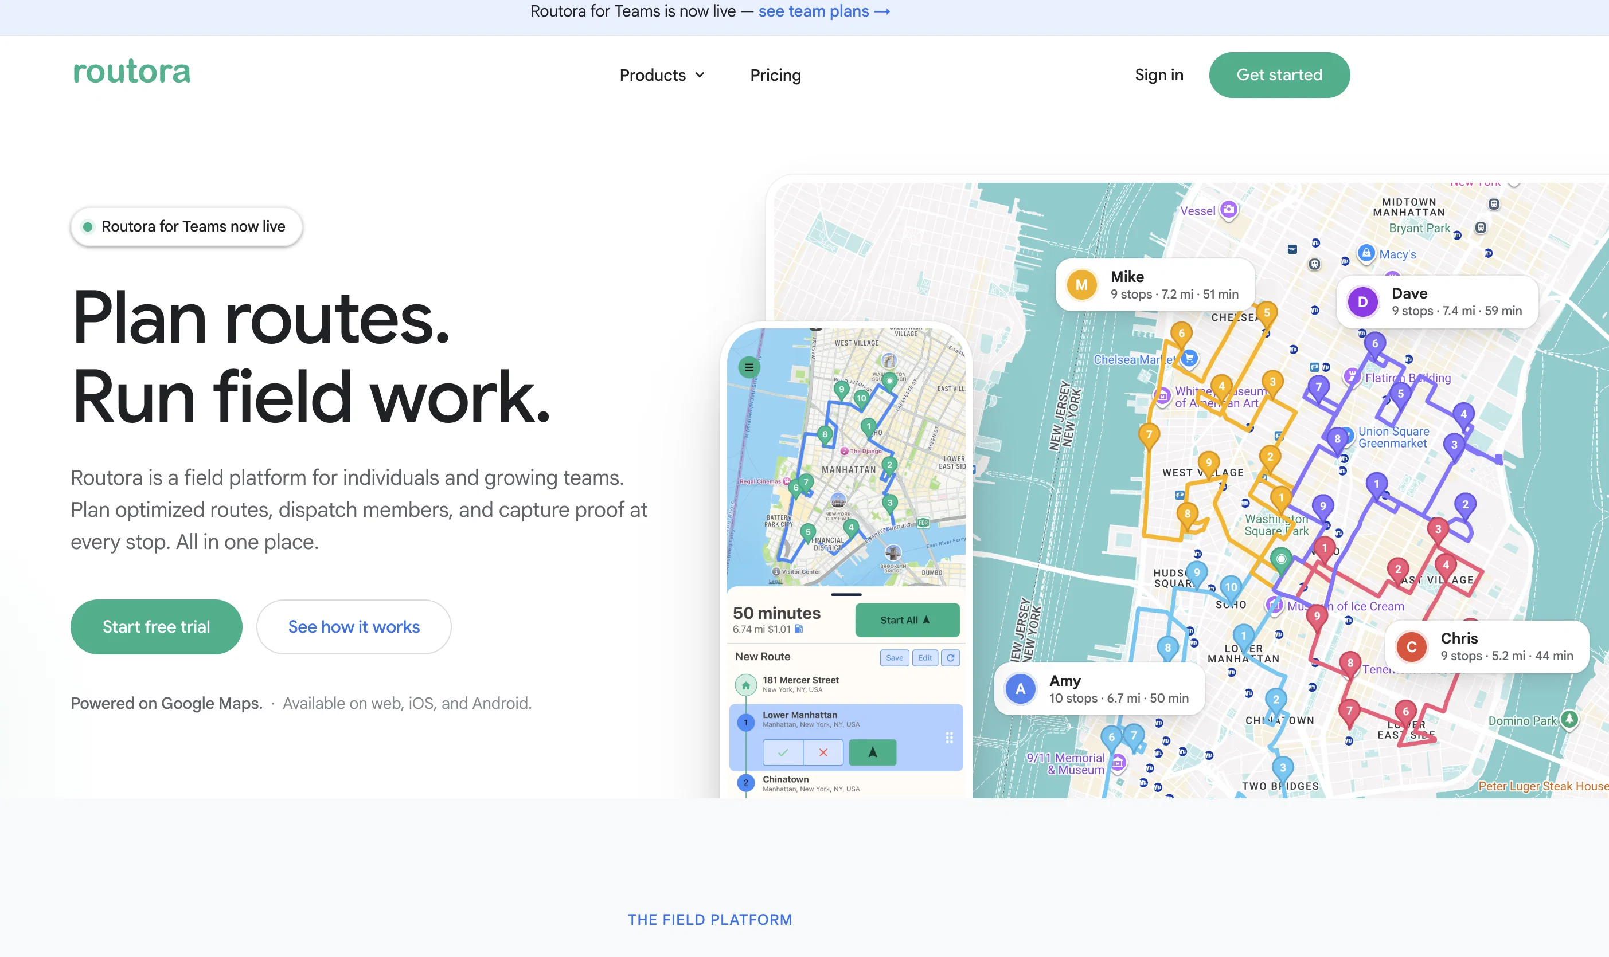Click Amy's blue A avatar
The width and height of the screenshot is (1609, 957).
click(1020, 689)
